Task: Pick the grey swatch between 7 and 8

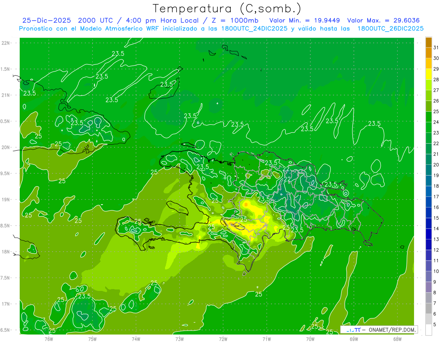Action: (x=429, y=298)
